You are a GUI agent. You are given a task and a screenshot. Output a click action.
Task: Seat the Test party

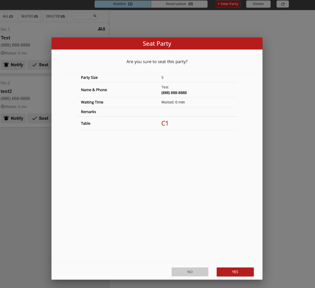40,65
